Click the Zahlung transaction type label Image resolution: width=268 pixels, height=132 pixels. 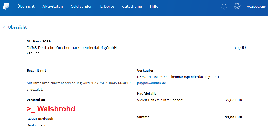coord(33,53)
